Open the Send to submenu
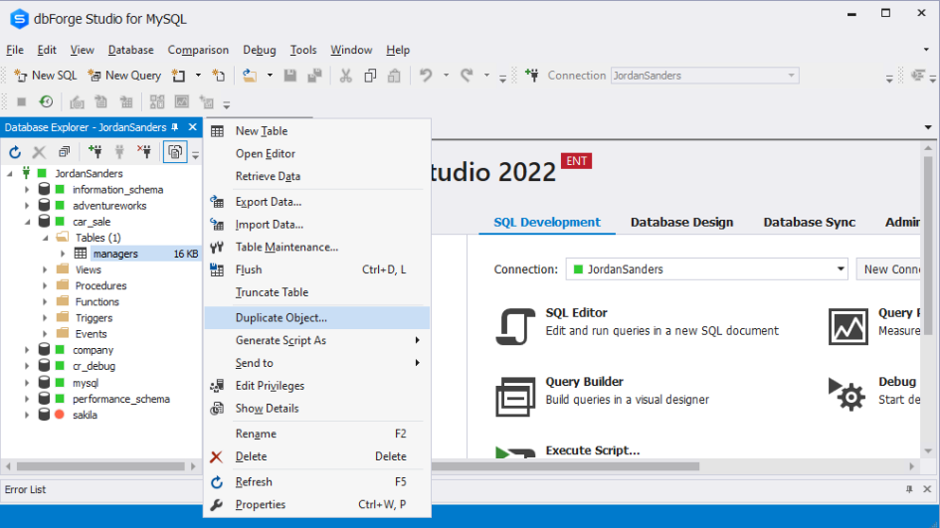The image size is (940, 528). (x=316, y=363)
